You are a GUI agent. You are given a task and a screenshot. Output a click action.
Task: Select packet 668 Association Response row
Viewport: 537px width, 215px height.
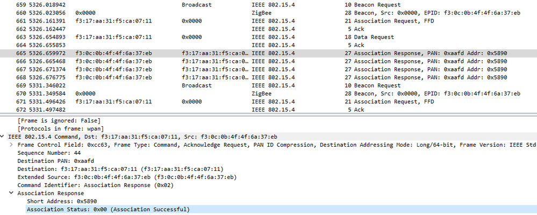(269, 77)
